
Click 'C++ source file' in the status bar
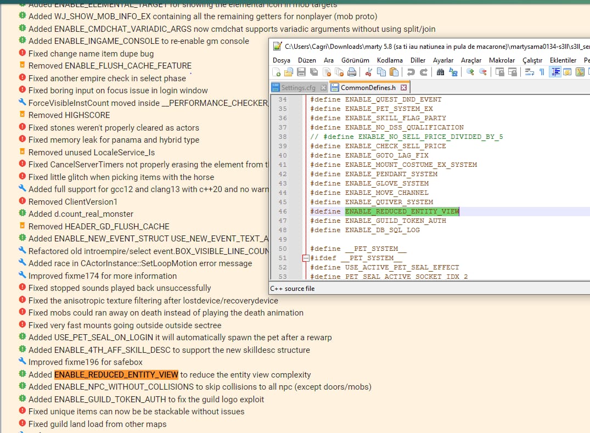tap(293, 289)
